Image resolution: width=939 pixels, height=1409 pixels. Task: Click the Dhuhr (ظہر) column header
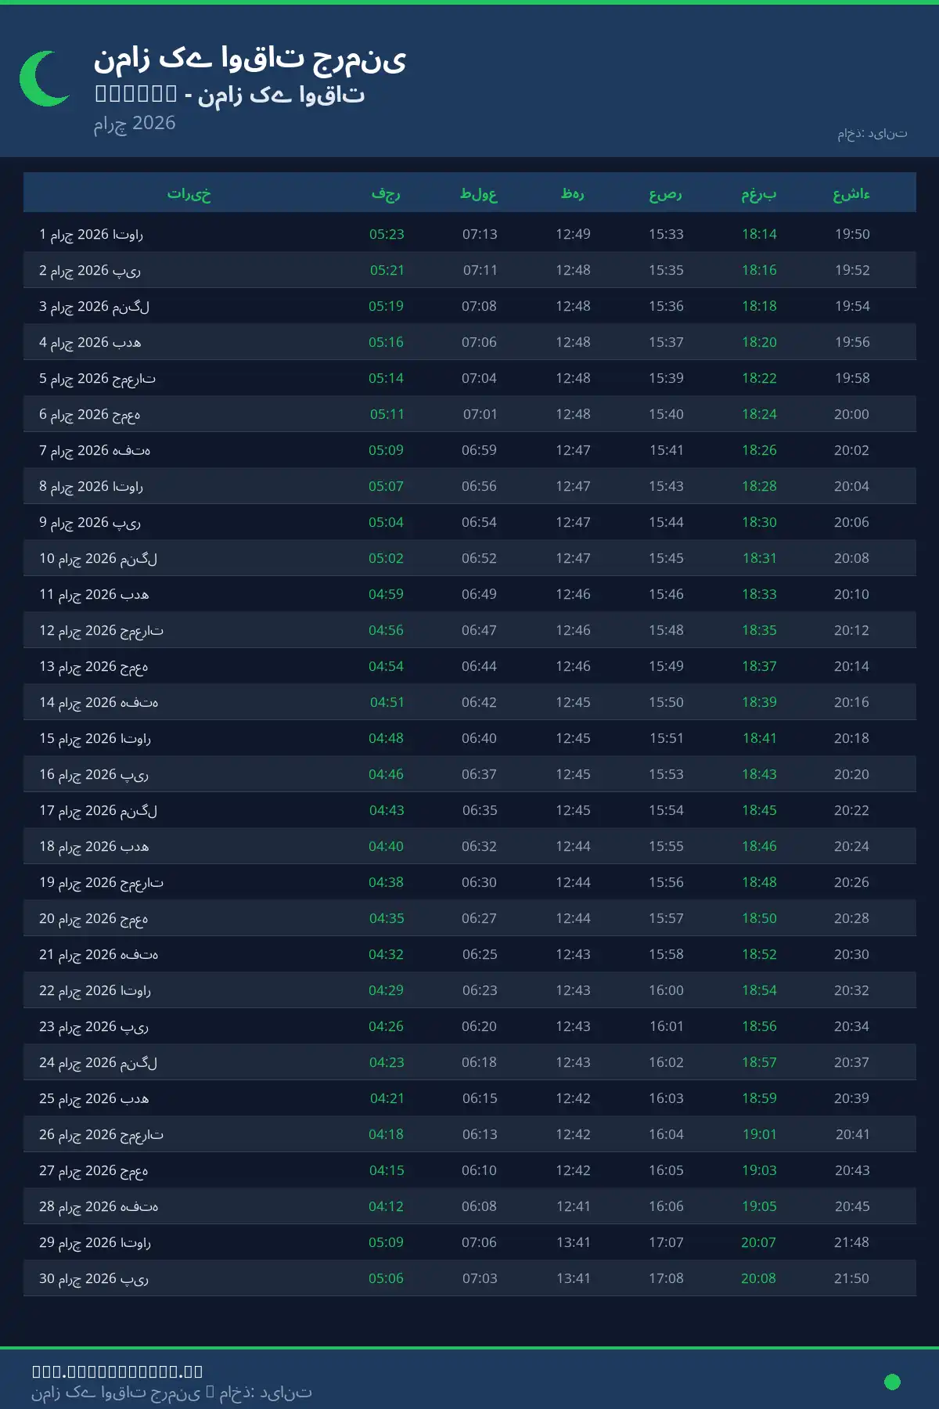[573, 193]
